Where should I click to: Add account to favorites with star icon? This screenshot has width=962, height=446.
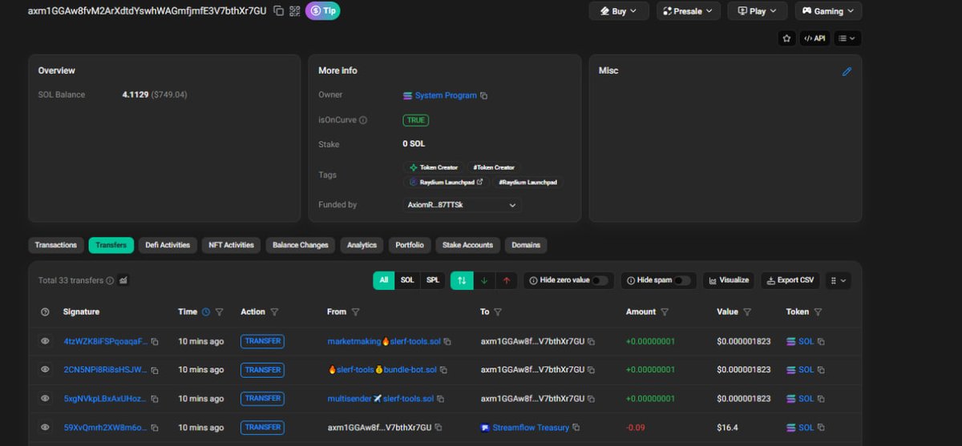pos(786,38)
